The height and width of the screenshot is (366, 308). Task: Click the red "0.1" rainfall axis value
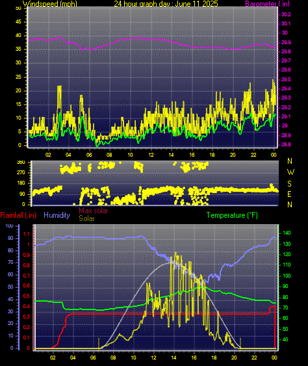point(27,337)
